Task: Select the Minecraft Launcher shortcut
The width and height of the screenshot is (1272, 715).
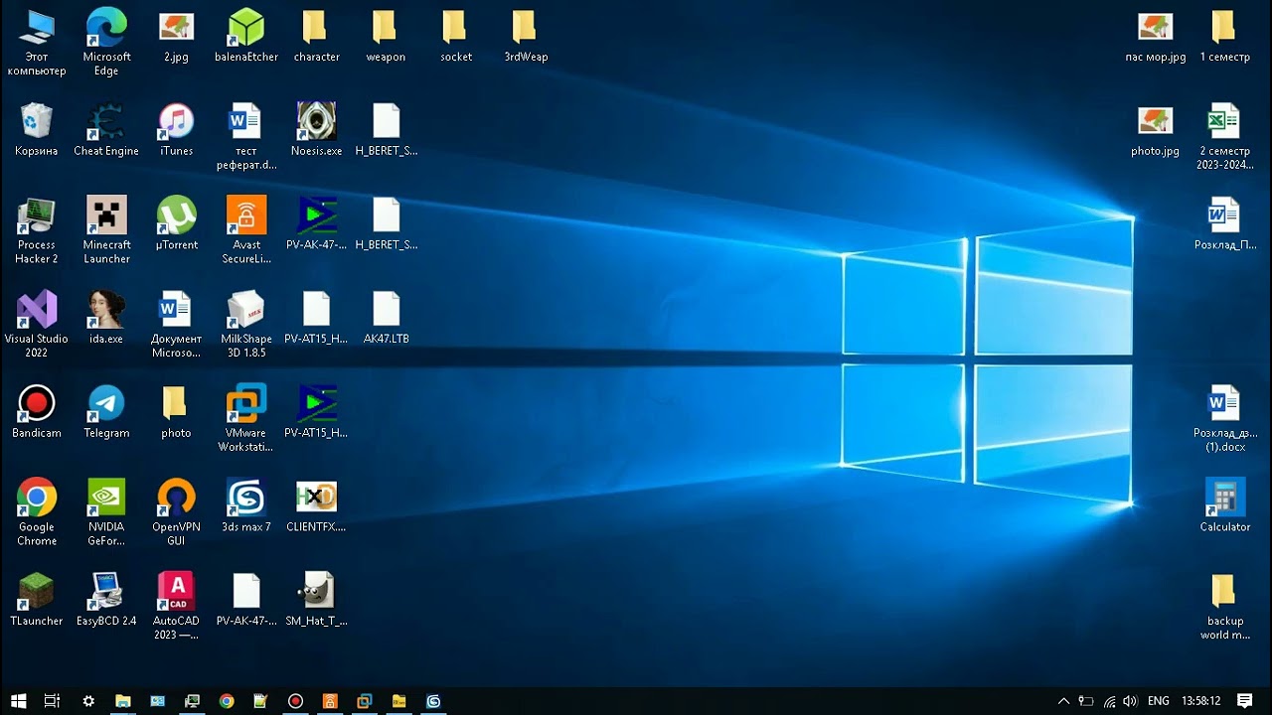Action: pos(106,230)
